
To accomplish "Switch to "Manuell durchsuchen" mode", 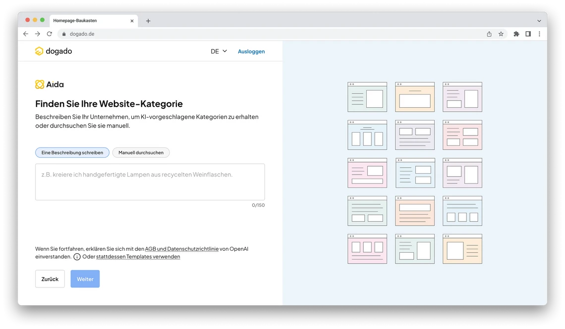I will pos(141,152).
